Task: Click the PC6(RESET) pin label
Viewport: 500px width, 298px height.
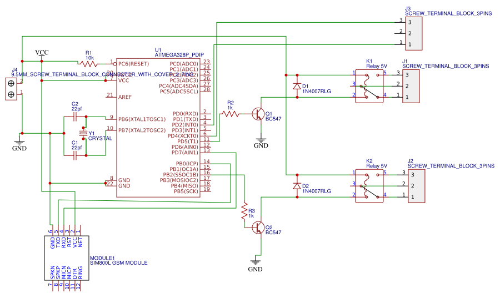Action: pyautogui.click(x=133, y=64)
